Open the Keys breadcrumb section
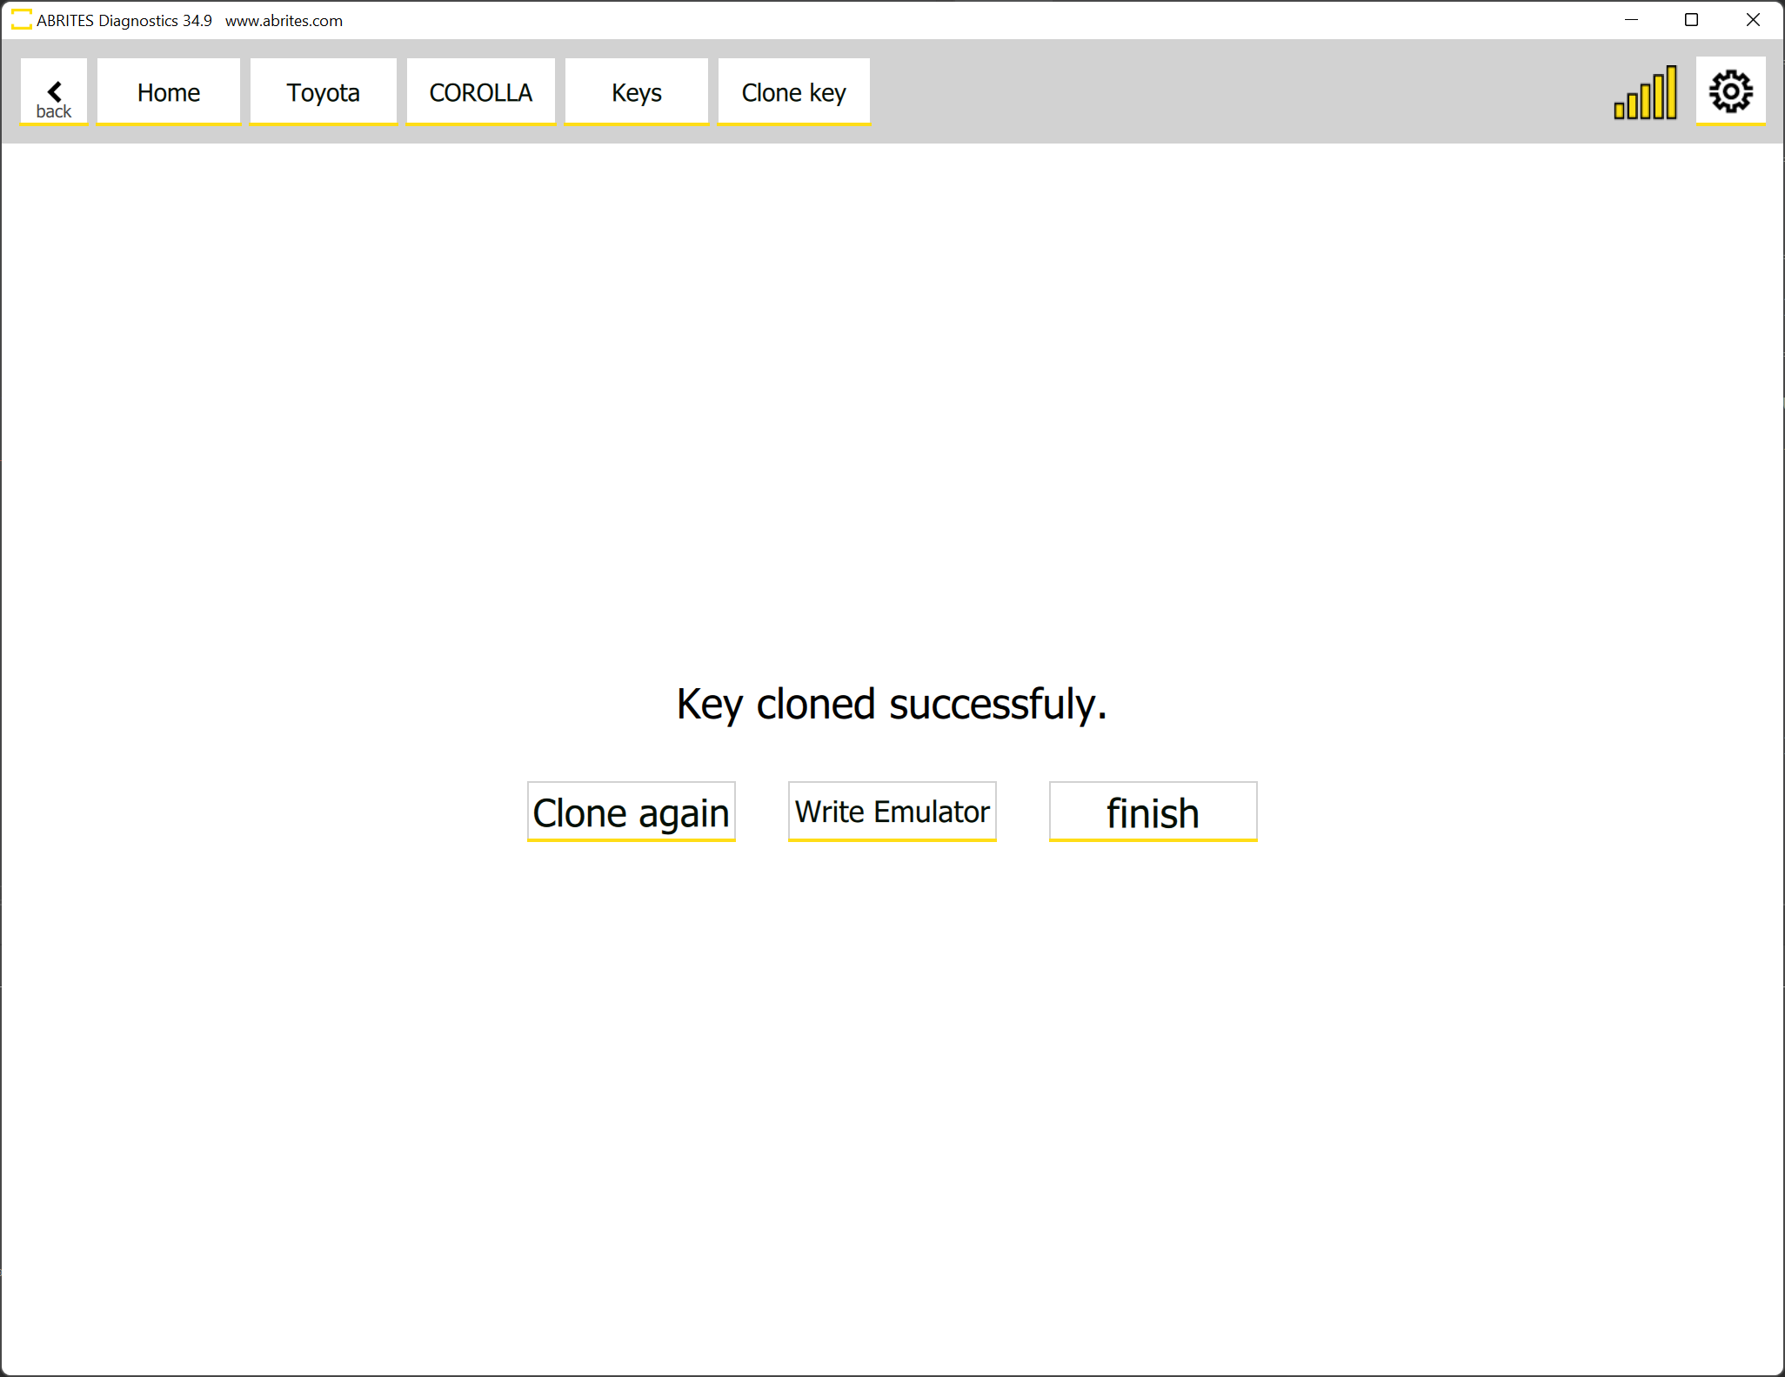 pos(637,92)
